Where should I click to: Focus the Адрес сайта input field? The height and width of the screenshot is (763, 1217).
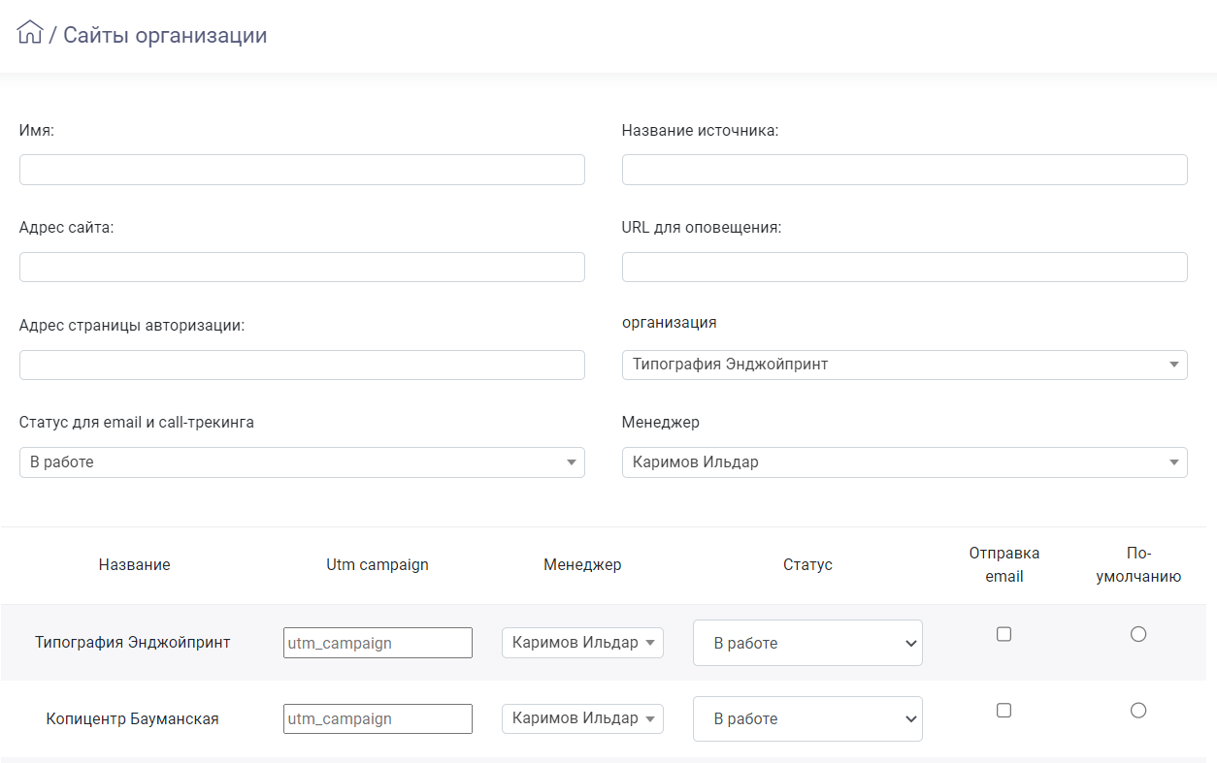pyautogui.click(x=302, y=268)
